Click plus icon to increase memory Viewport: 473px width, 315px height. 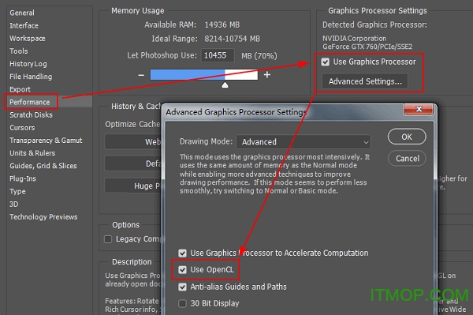tap(267, 74)
